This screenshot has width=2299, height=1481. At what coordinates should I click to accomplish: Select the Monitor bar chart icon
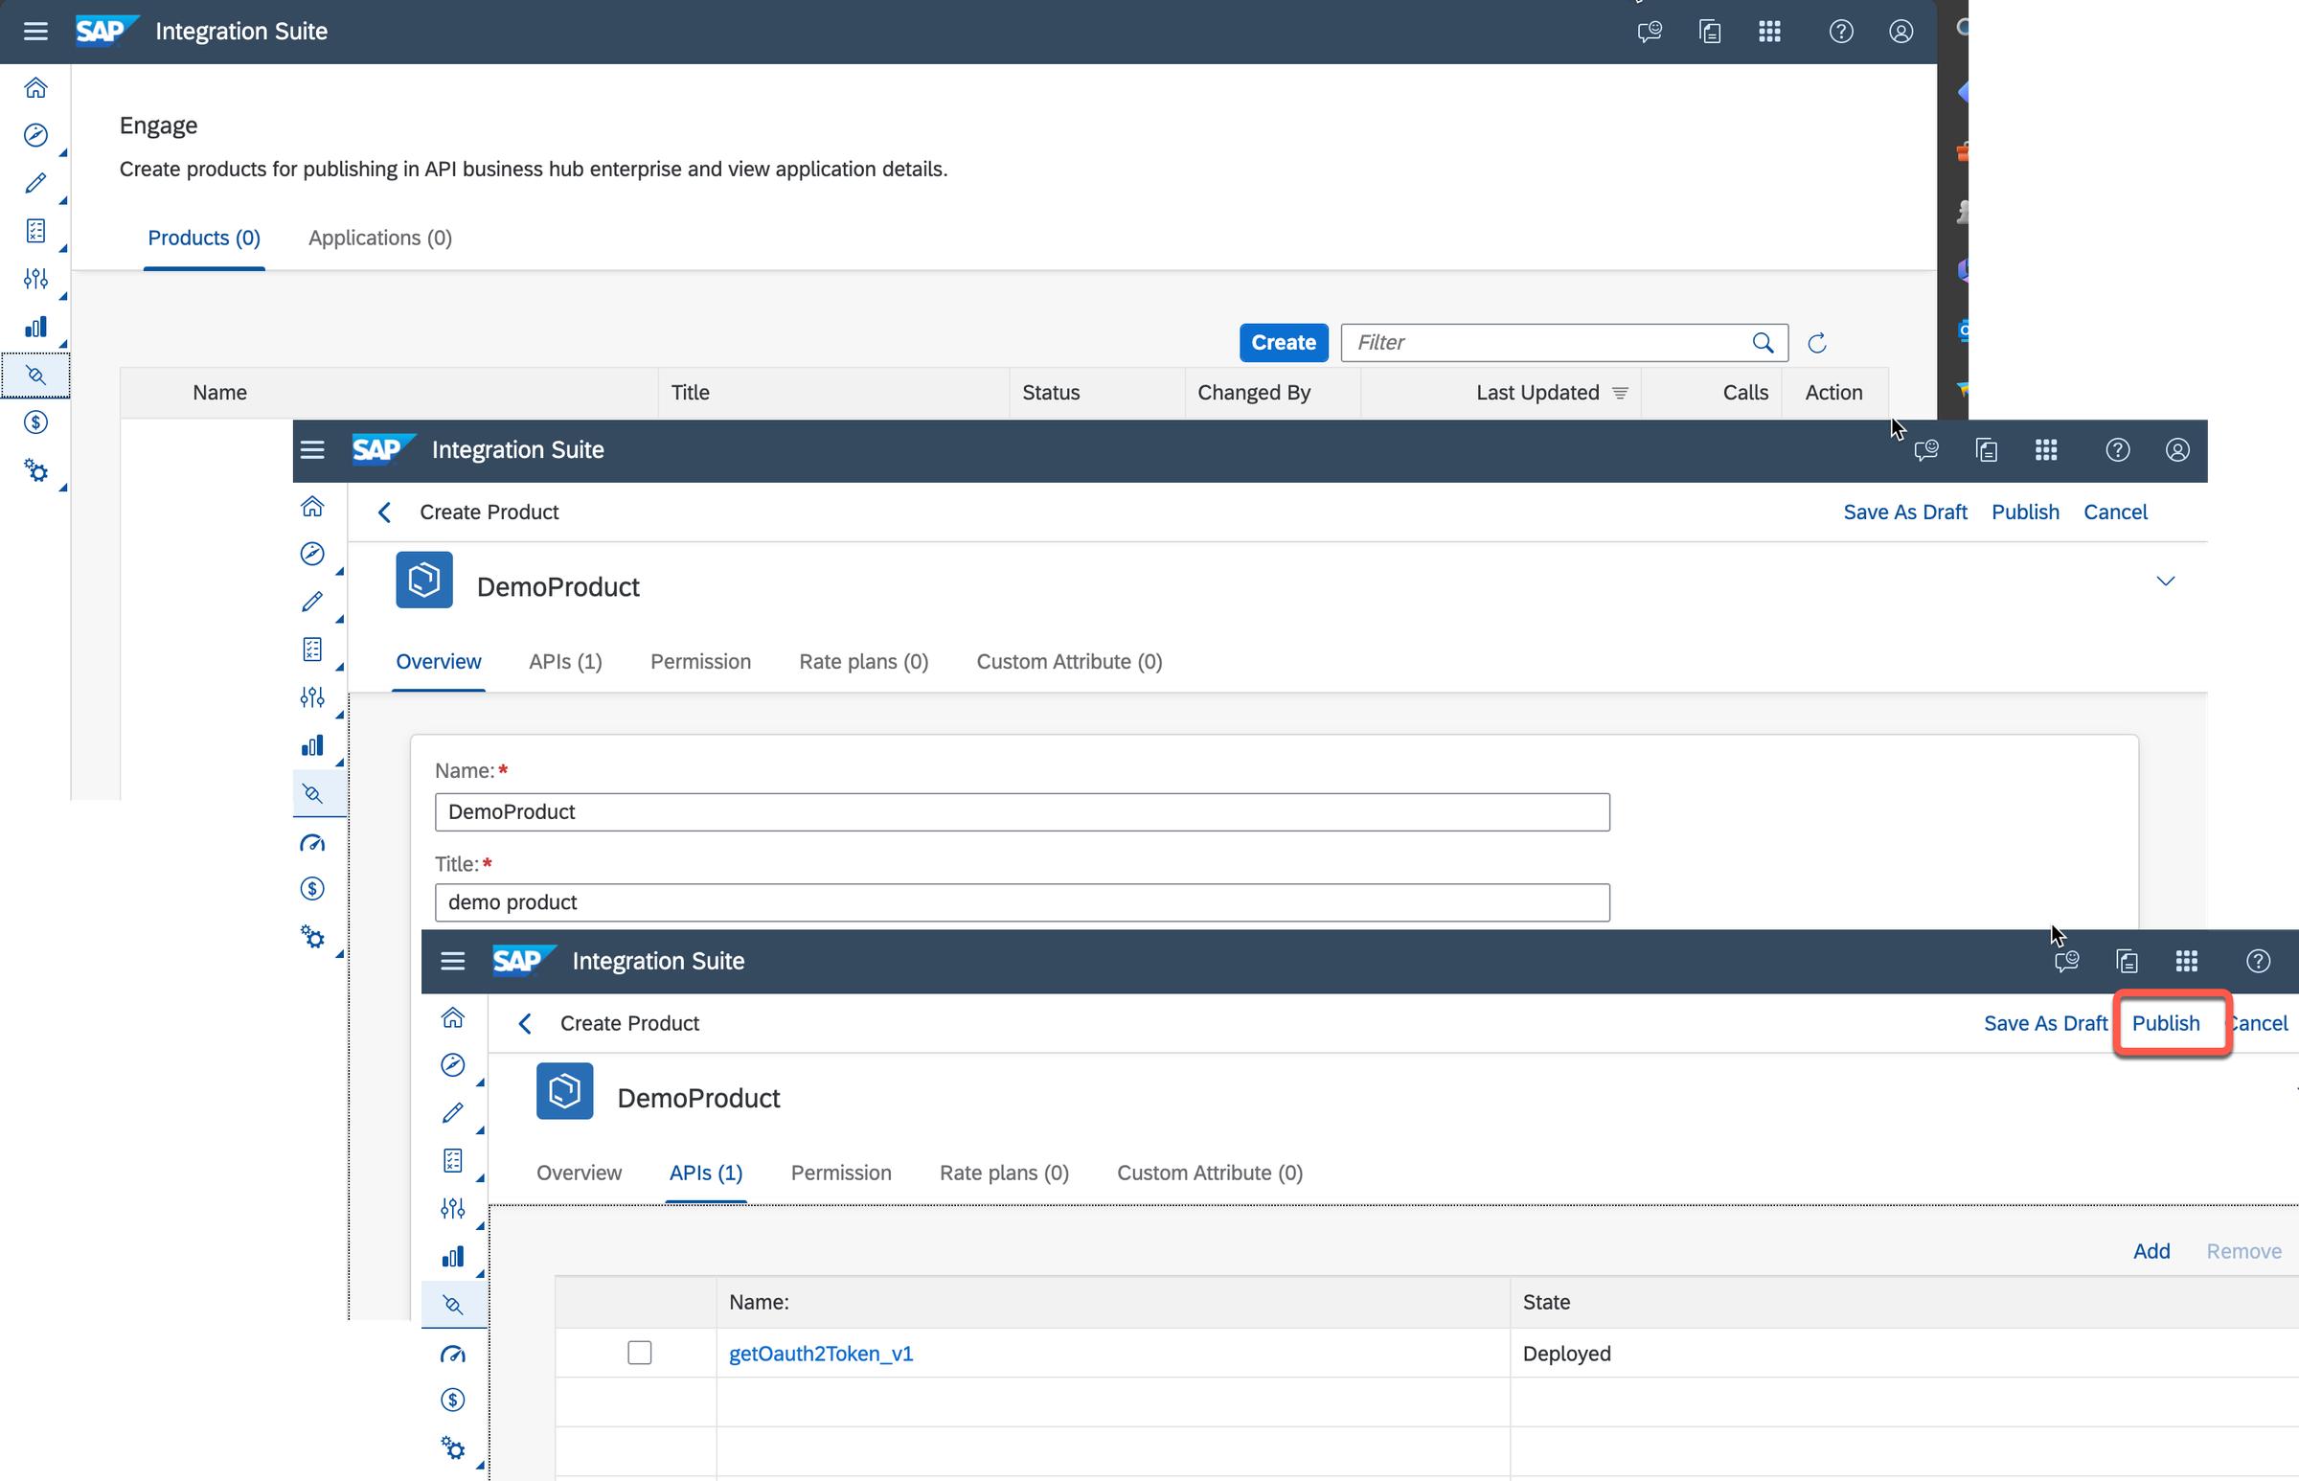pos(36,327)
